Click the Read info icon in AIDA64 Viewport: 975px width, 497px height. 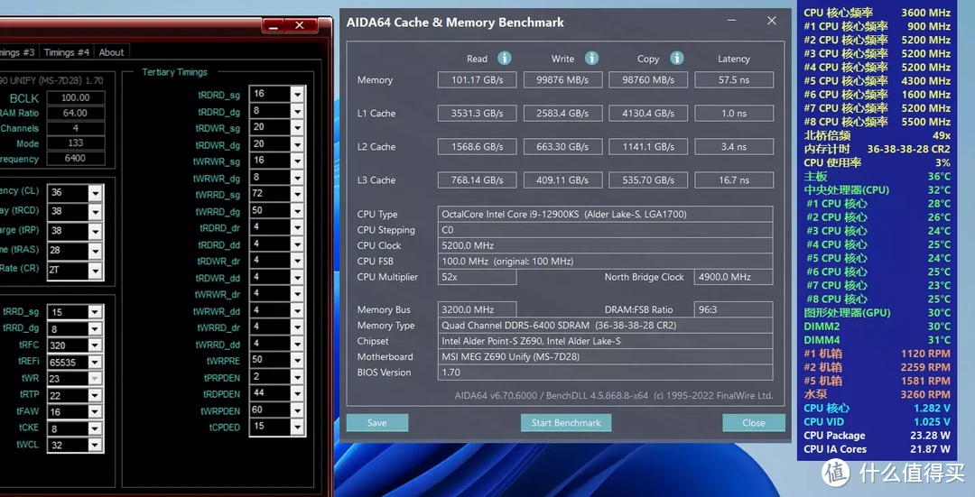click(x=505, y=59)
